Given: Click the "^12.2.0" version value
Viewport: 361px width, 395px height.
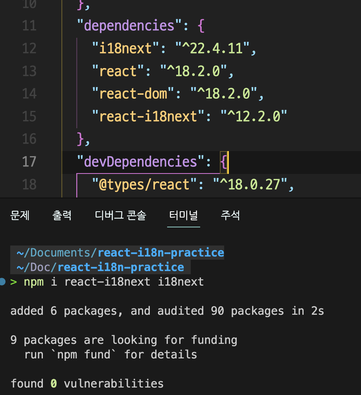Looking at the screenshot, I should click(254, 116).
